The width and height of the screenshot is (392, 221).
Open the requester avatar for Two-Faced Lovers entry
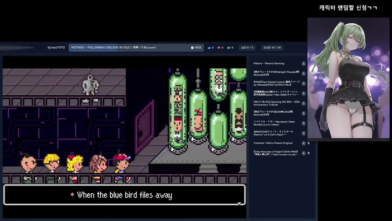303,83
